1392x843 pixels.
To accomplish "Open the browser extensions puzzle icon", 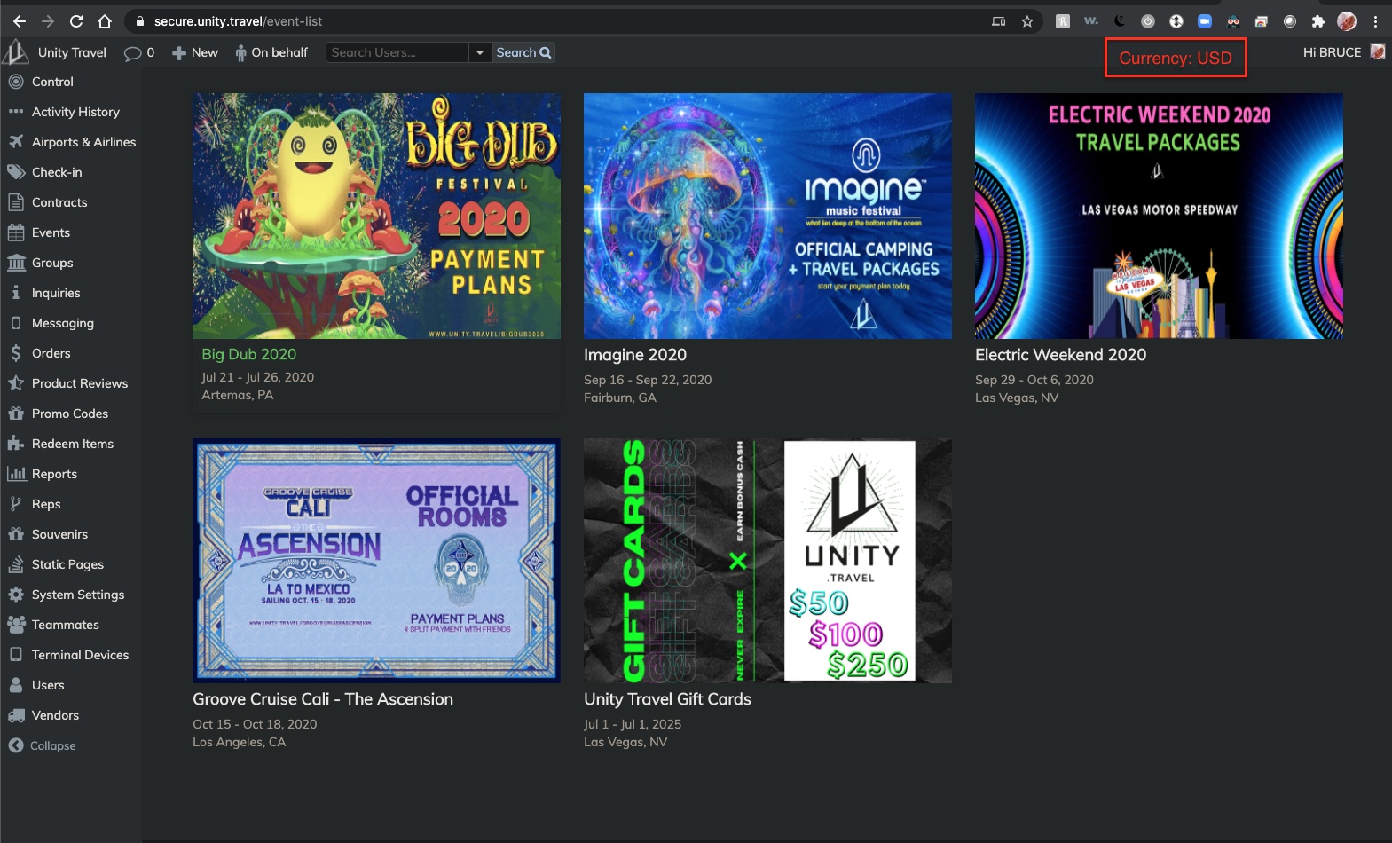I will (x=1318, y=21).
